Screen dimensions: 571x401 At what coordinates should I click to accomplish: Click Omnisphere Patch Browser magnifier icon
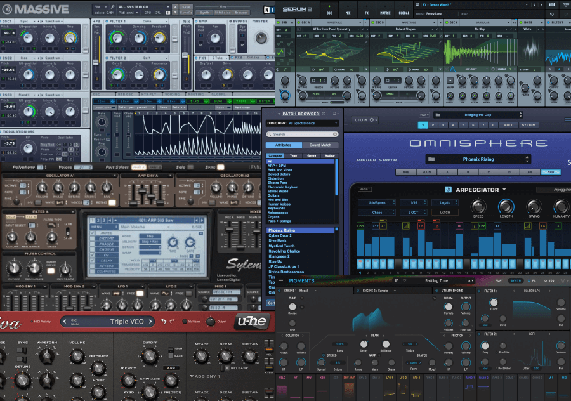coord(324,114)
